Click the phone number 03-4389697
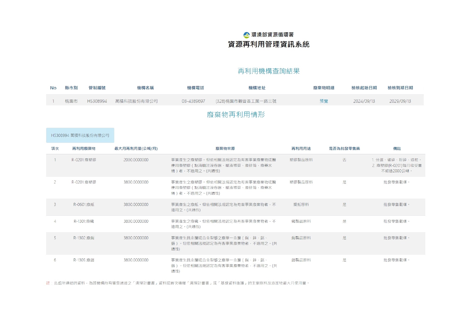The height and width of the screenshot is (331, 468). coord(194,101)
